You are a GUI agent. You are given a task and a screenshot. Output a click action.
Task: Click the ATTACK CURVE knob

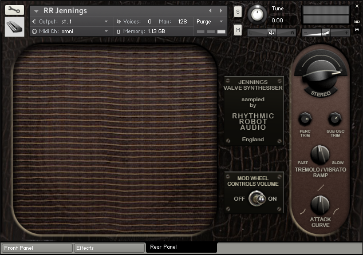(x=320, y=205)
